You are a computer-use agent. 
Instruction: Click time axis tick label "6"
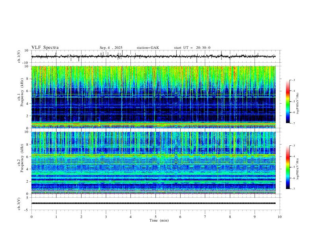click(x=180, y=217)
